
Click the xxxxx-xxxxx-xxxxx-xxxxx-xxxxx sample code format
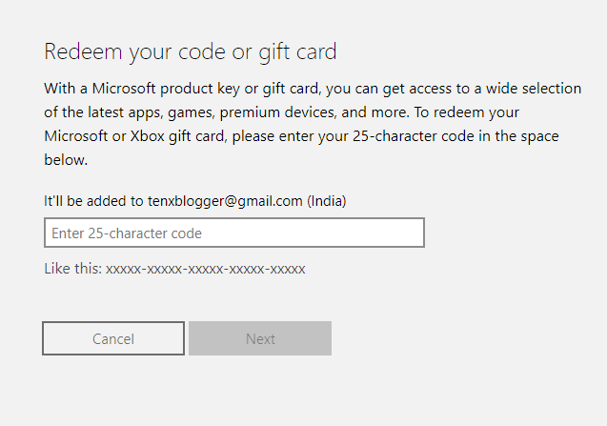(x=205, y=269)
